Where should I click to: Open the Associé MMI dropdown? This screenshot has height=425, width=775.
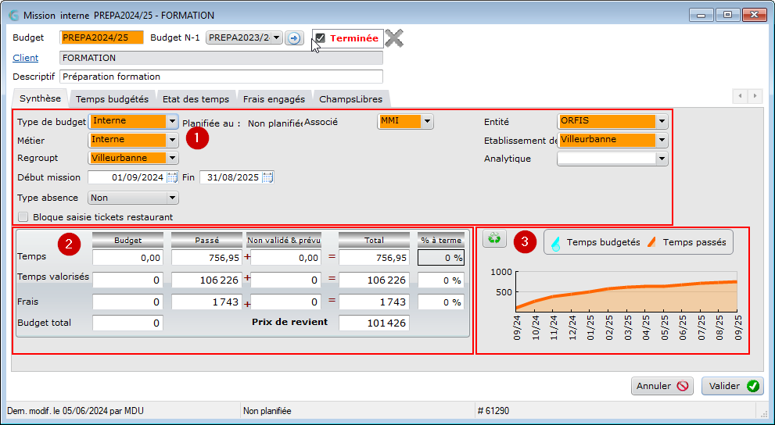pos(427,121)
